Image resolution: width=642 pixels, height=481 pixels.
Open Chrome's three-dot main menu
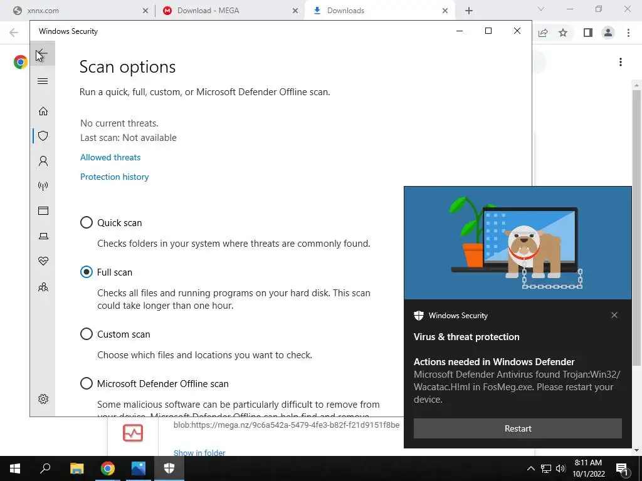pos(628,33)
